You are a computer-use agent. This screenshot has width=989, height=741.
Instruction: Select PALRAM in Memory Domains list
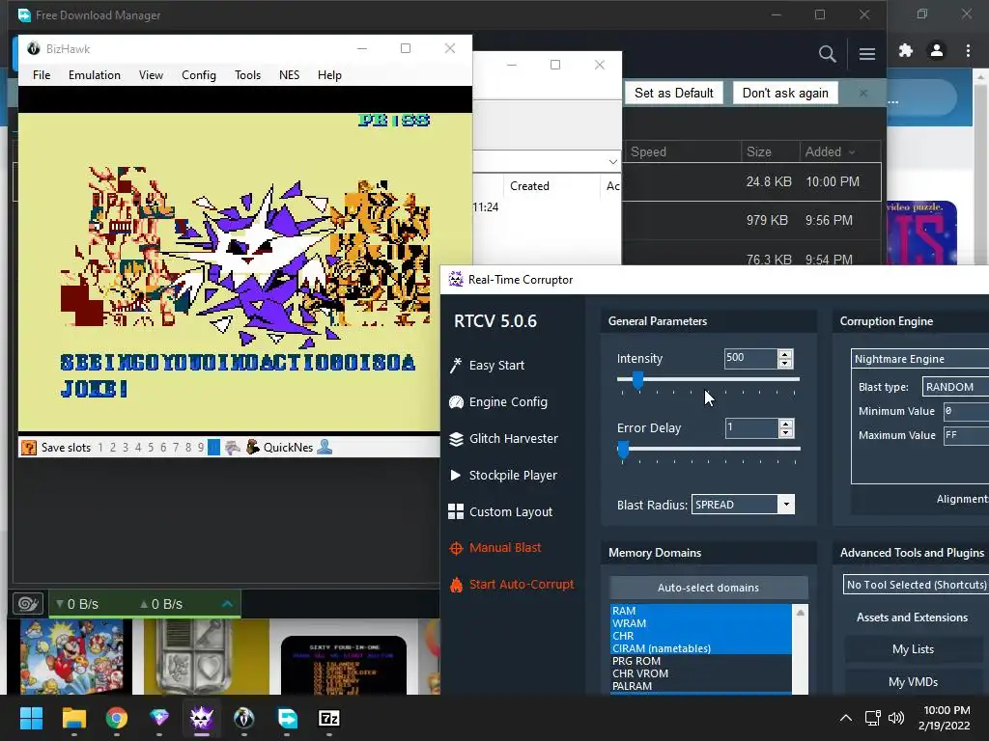[701, 686]
